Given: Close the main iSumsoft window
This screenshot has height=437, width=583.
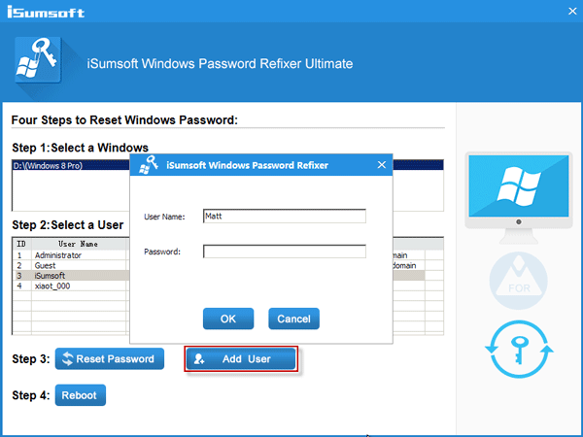Looking at the screenshot, I should click(x=572, y=11).
